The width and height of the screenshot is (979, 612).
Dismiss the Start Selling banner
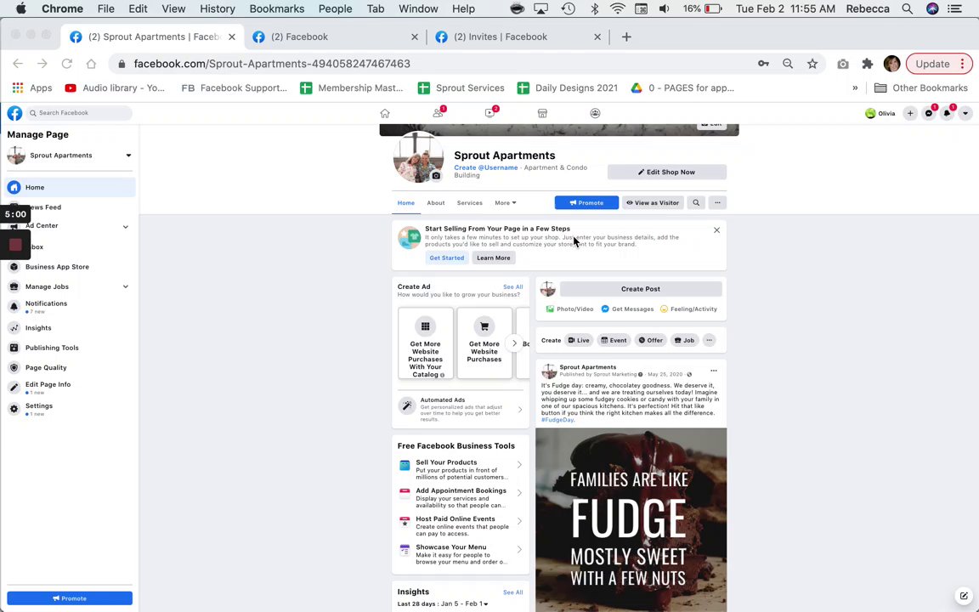click(716, 230)
